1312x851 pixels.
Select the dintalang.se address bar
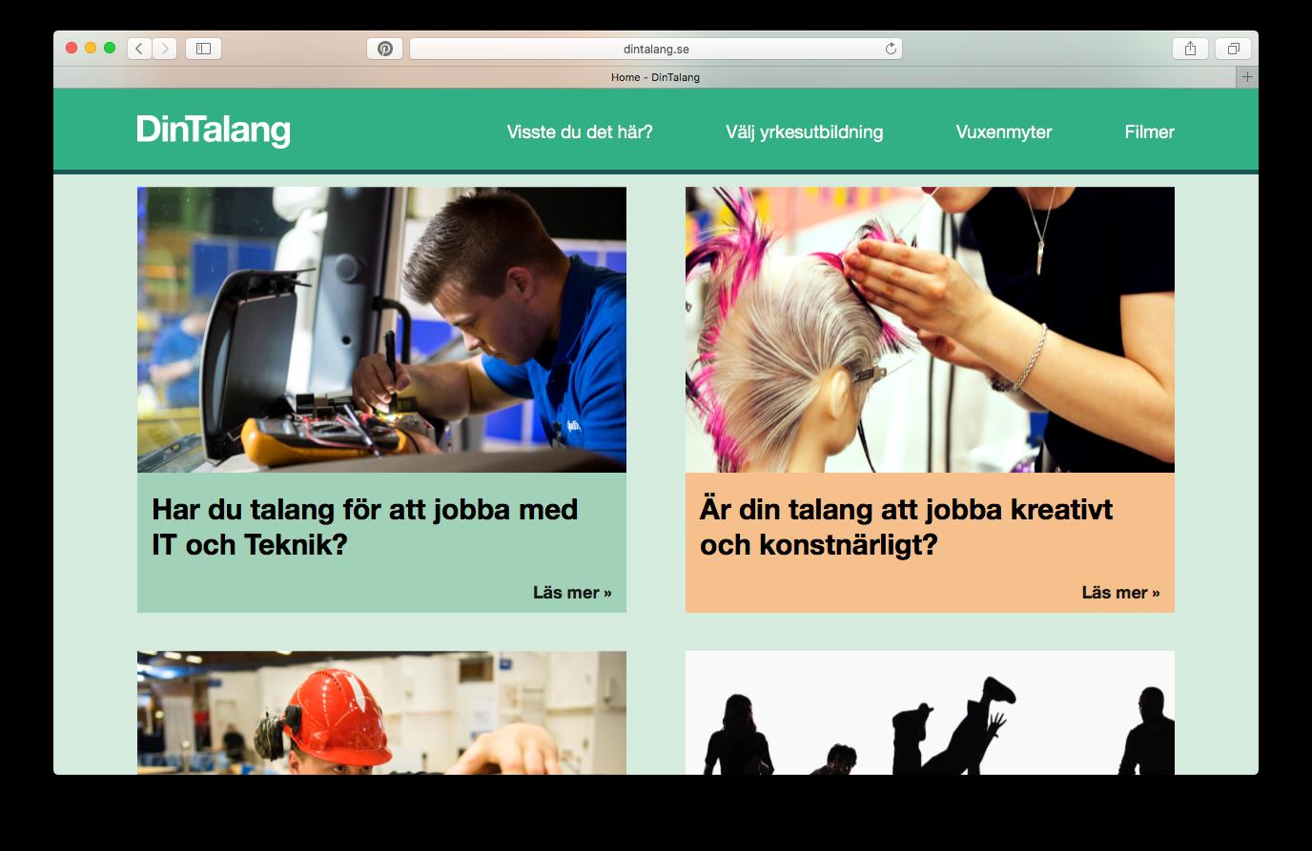(x=656, y=49)
